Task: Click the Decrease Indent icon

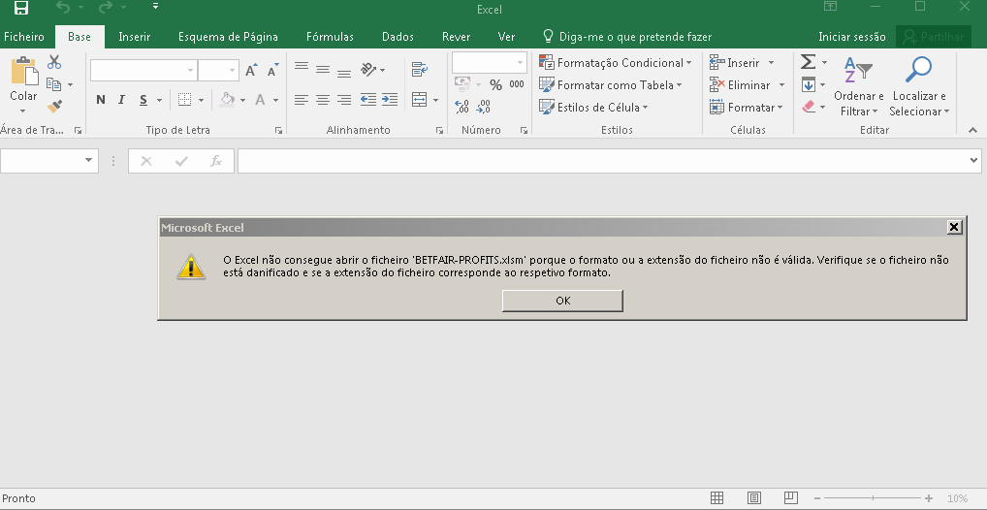Action: coord(368,100)
